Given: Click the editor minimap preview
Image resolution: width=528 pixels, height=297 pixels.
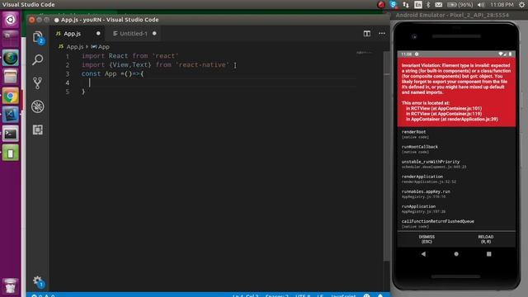Looking at the screenshot, I should pyautogui.click(x=365, y=53).
